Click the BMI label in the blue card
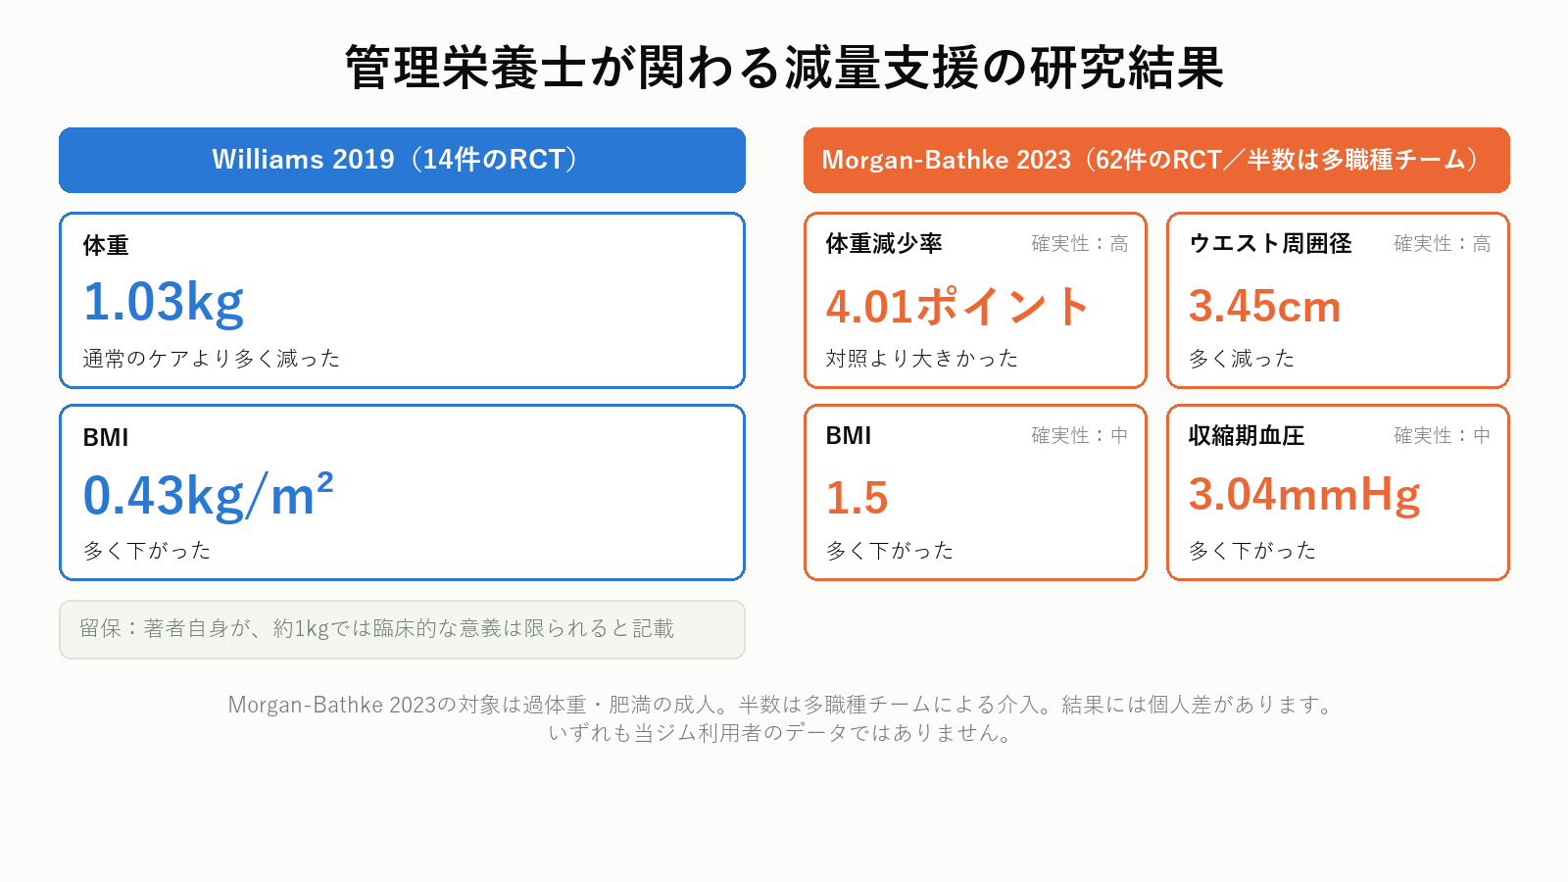This screenshot has width=1568, height=882. click(x=106, y=437)
